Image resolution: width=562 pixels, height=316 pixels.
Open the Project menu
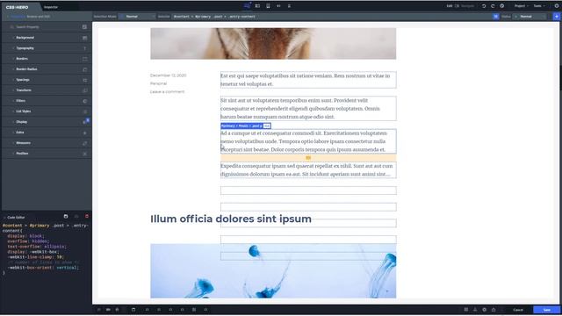pos(521,6)
